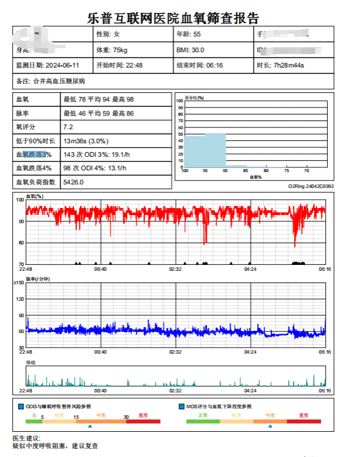
Task: Click the blue triangle marker under the MOS bar
Action: click(x=270, y=426)
